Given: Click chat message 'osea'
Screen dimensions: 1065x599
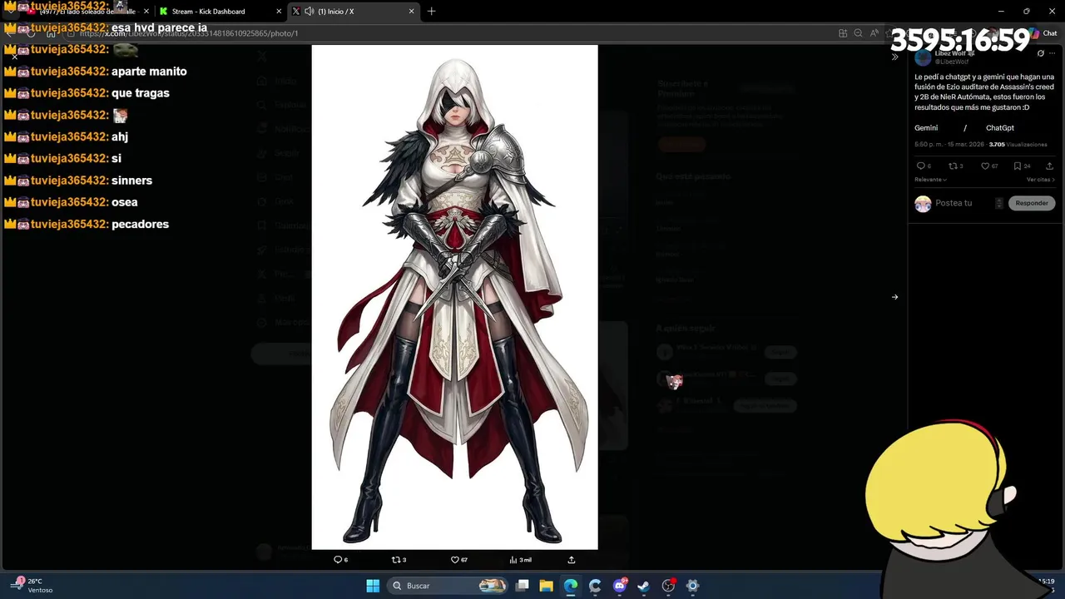Looking at the screenshot, I should tap(125, 202).
